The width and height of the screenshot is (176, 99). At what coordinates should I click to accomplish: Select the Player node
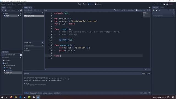(7, 16)
